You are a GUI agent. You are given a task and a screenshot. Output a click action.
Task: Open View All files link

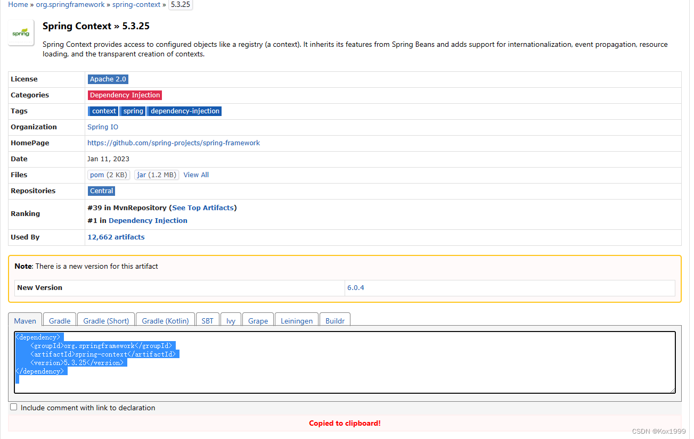pos(196,175)
